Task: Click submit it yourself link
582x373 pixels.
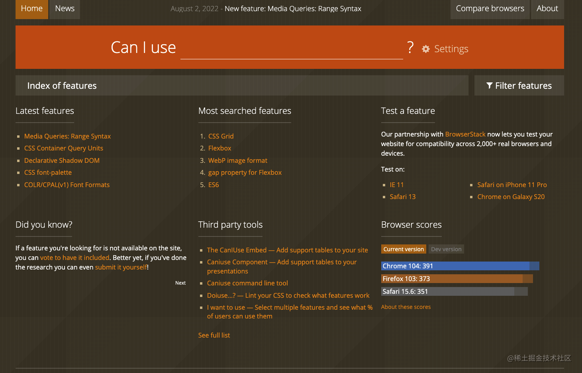Action: coord(121,267)
